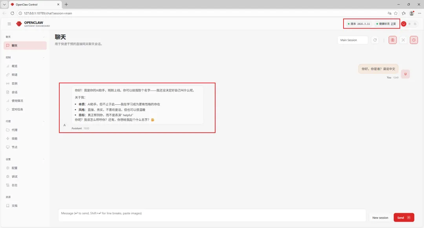The image size is (424, 228).
Task: Click the user message bubble 你好，你是谁
Action: coord(378,69)
